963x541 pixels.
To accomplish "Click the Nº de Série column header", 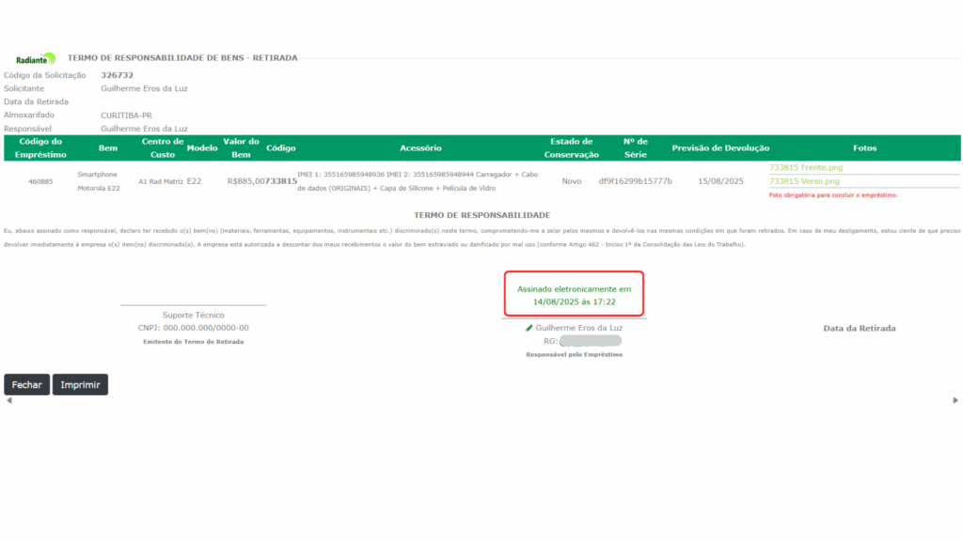I will (636, 147).
